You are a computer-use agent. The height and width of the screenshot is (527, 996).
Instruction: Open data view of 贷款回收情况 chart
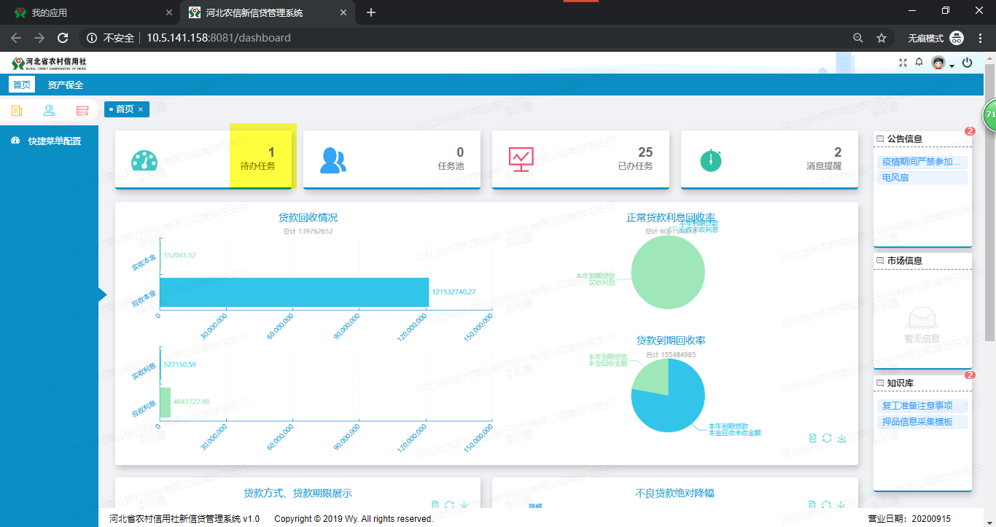[x=812, y=438]
